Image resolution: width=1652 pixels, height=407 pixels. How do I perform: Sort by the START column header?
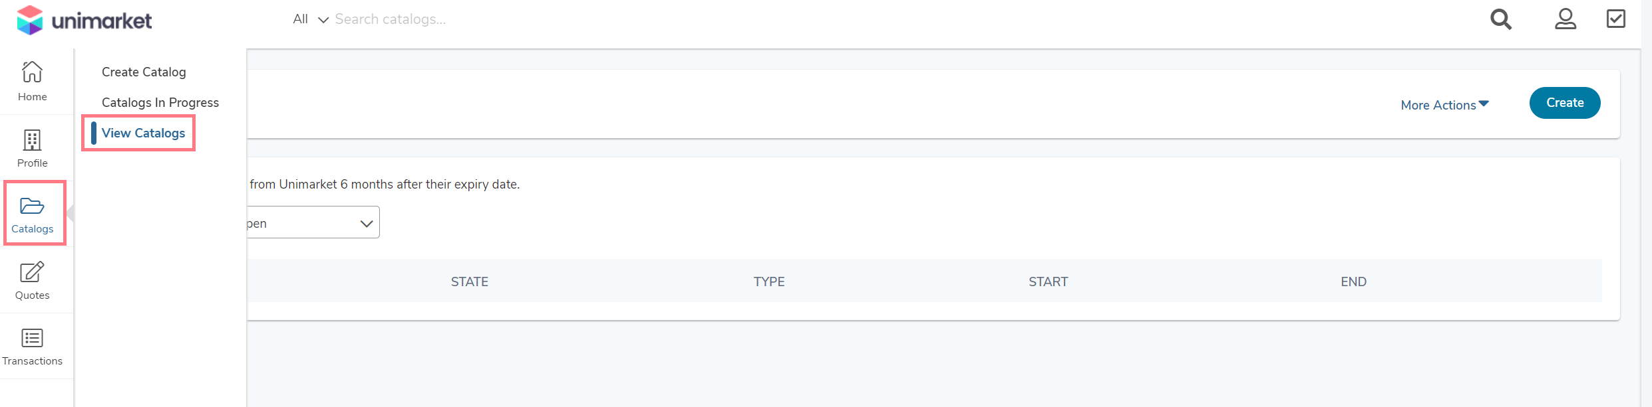pos(1049,282)
